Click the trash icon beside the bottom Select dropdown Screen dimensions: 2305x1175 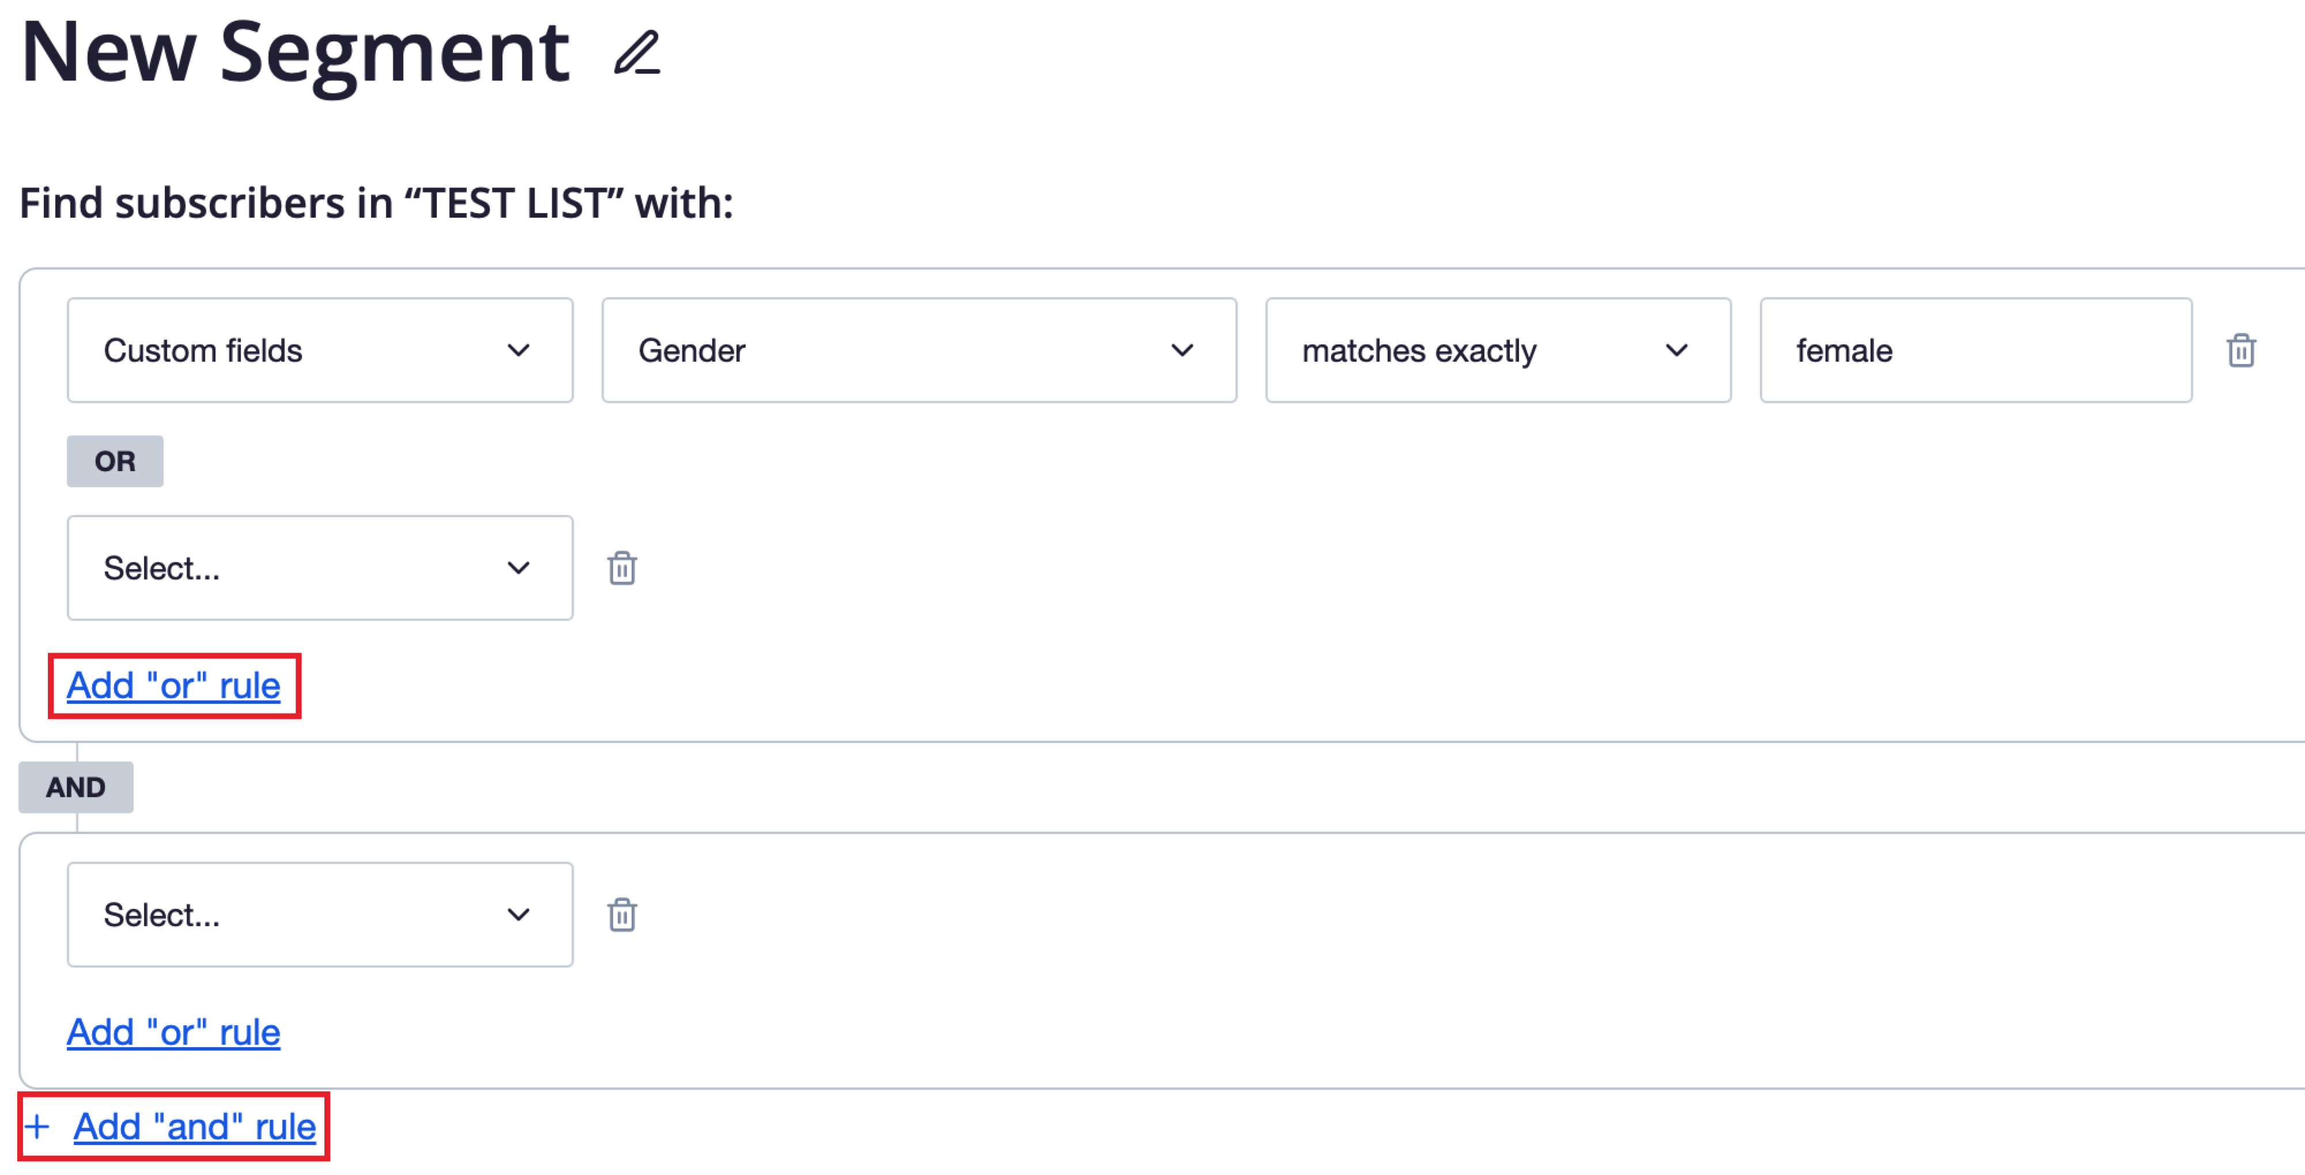[x=622, y=915]
